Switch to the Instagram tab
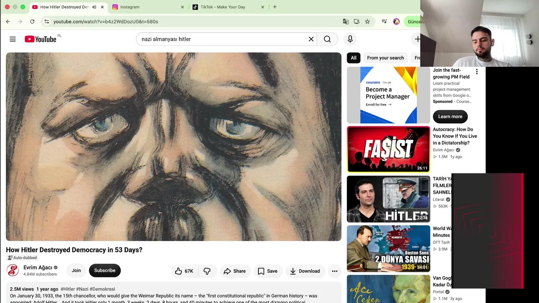Image resolution: width=539 pixels, height=303 pixels. point(148,7)
